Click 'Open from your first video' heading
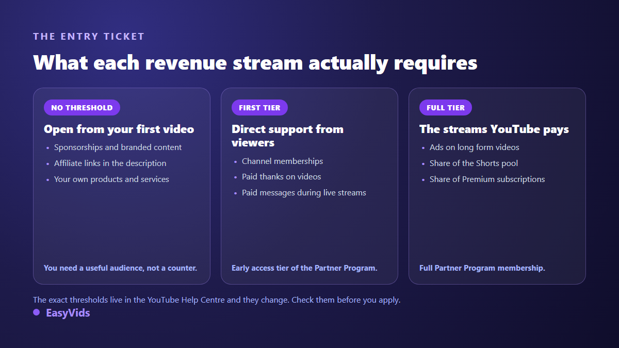Viewport: 619px width, 348px height. [119, 129]
